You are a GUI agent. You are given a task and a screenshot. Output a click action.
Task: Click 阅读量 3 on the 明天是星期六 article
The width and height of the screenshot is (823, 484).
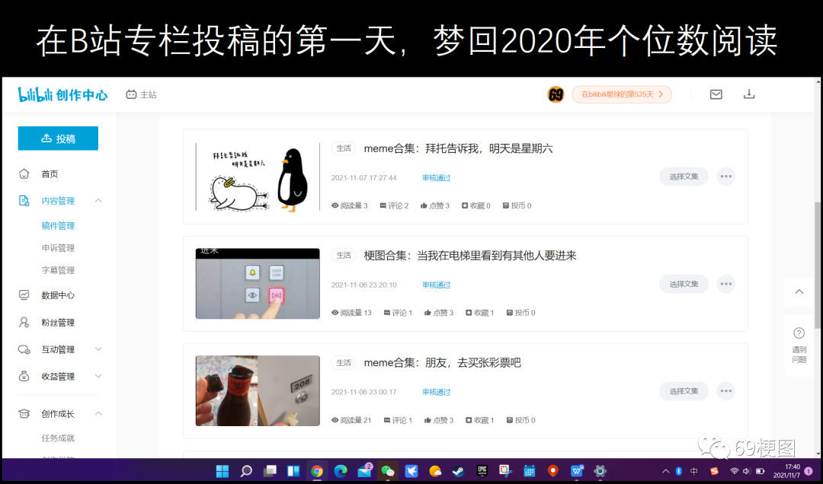[x=350, y=205]
